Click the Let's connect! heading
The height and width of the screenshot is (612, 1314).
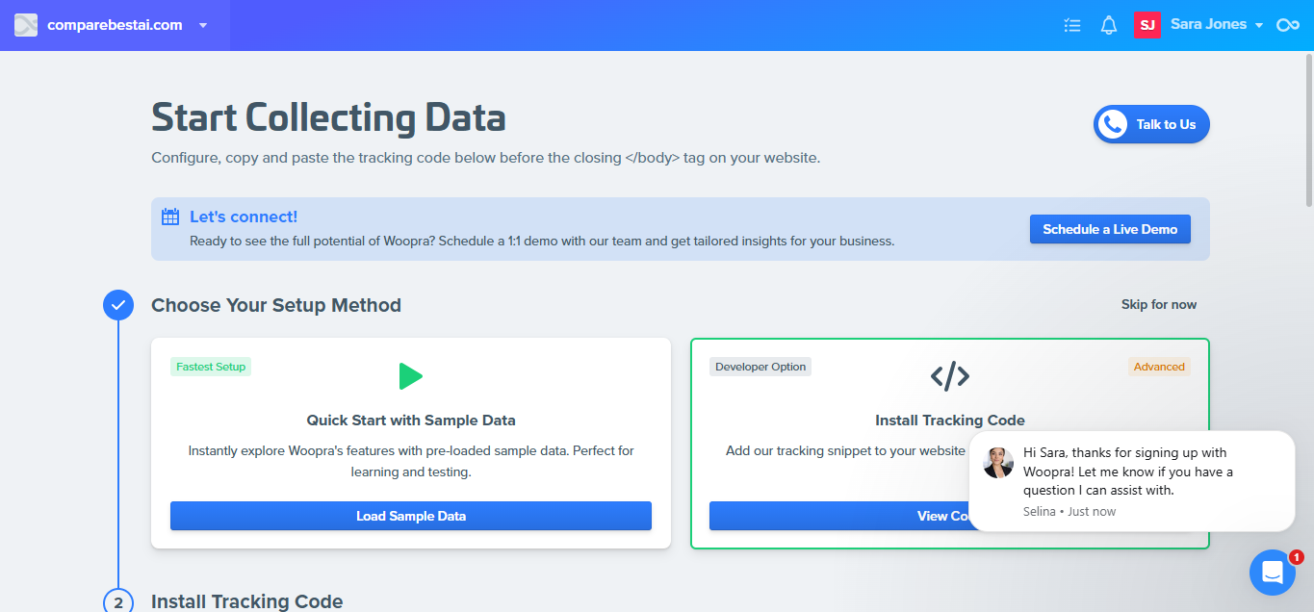[x=244, y=217]
